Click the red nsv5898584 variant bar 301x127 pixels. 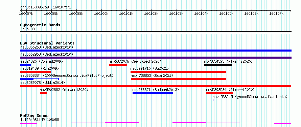(x=219, y=93)
